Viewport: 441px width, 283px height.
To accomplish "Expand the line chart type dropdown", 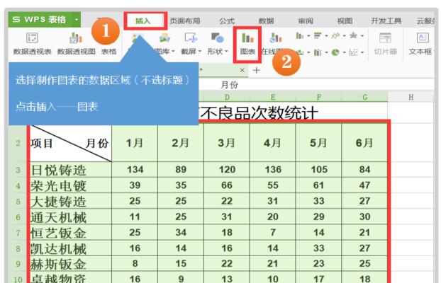I will (x=345, y=36).
